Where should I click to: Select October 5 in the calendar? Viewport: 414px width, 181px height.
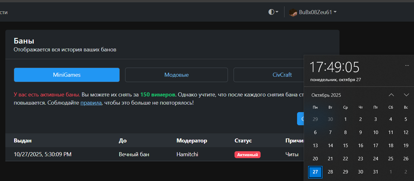[x=406, y=119]
